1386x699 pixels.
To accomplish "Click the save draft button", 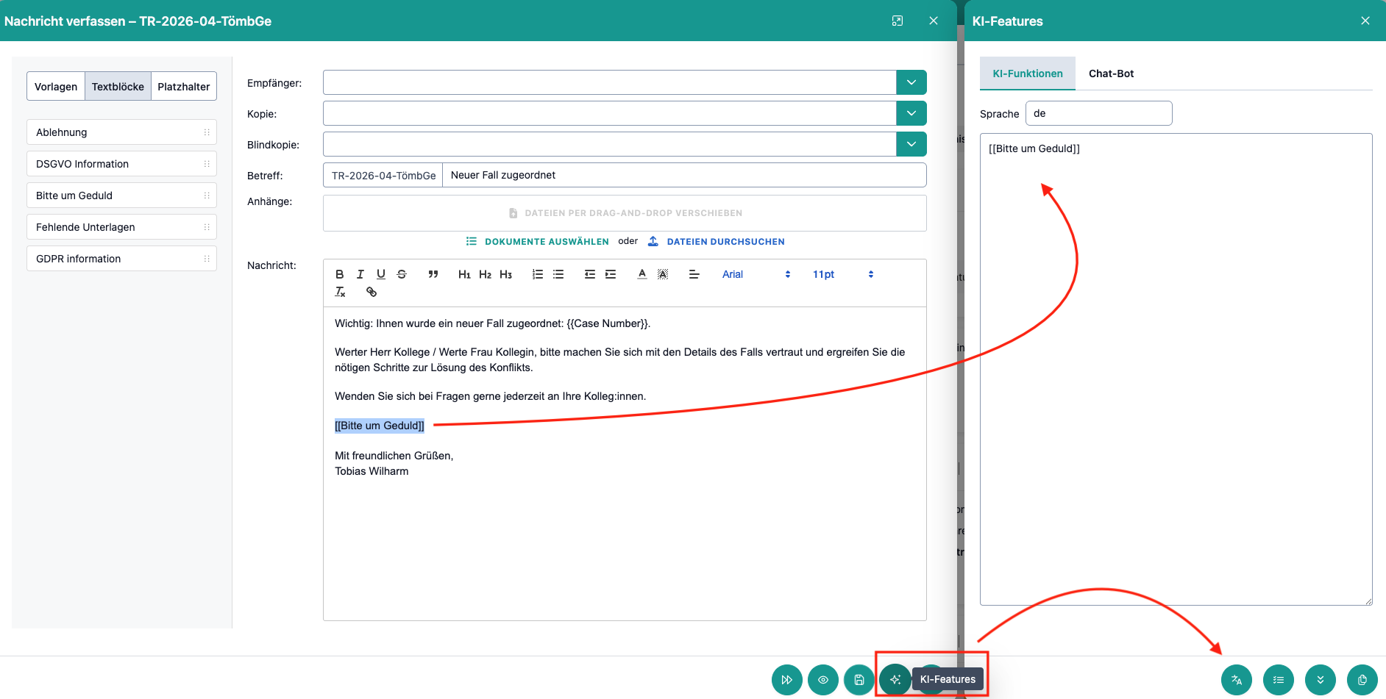I will [x=859, y=680].
